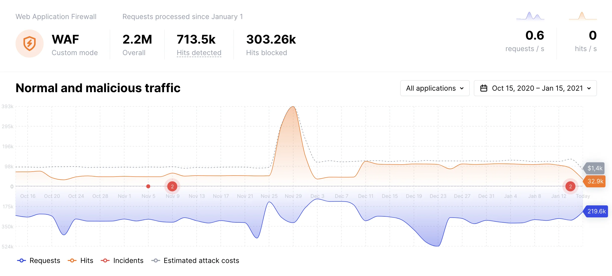Click the incident marker showing 2 near Nov 9
This screenshot has height=276, width=612.
coord(172,186)
